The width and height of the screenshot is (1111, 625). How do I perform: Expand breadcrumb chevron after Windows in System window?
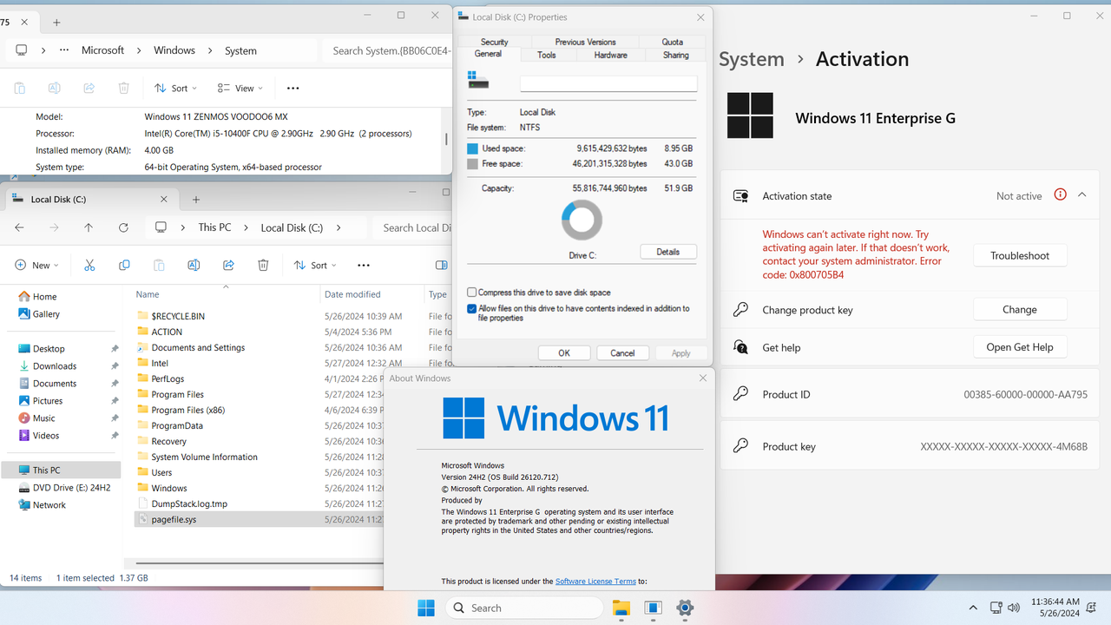pos(210,50)
